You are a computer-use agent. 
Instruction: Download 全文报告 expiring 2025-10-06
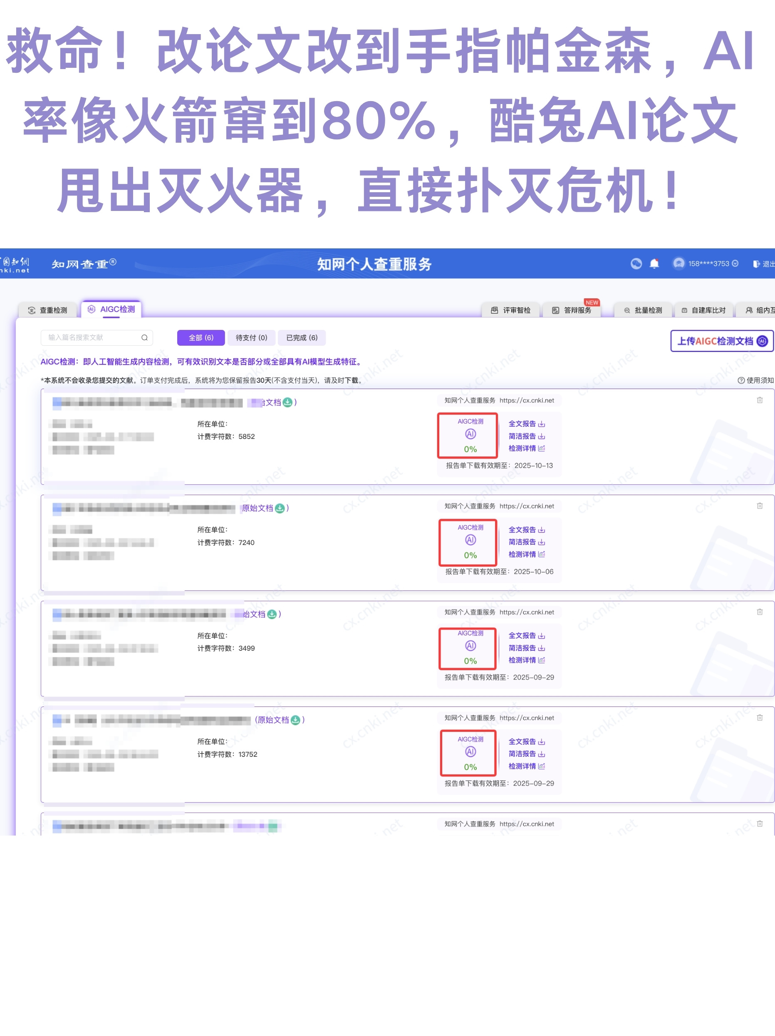527,530
